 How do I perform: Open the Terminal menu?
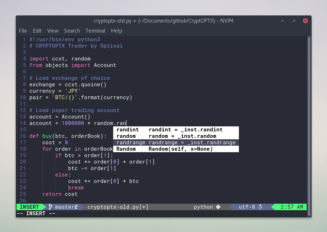pyautogui.click(x=95, y=31)
